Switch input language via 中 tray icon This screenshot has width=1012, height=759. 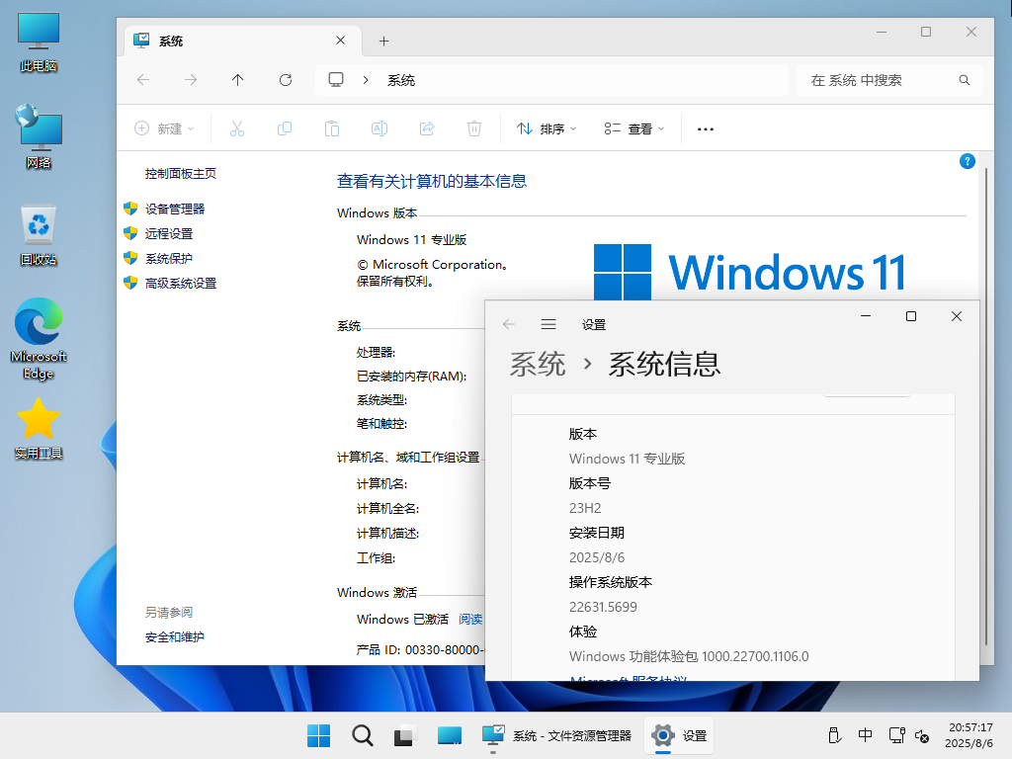tap(865, 735)
